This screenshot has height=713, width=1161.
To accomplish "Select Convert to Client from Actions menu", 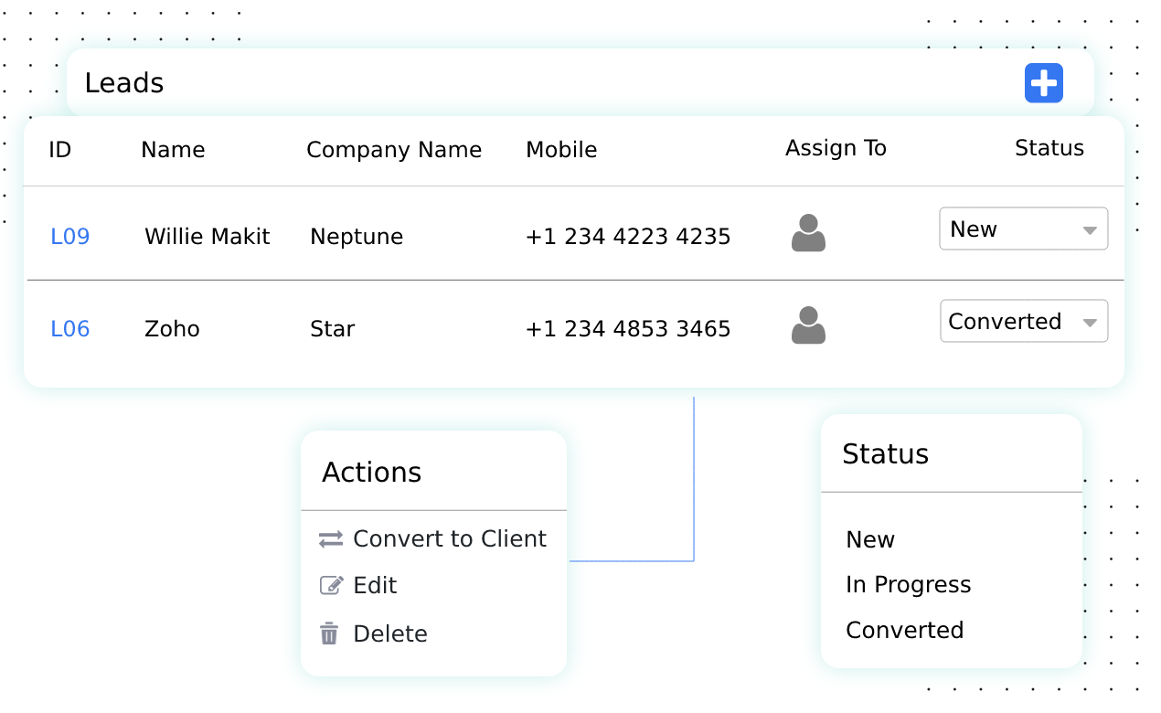I will click(x=449, y=539).
